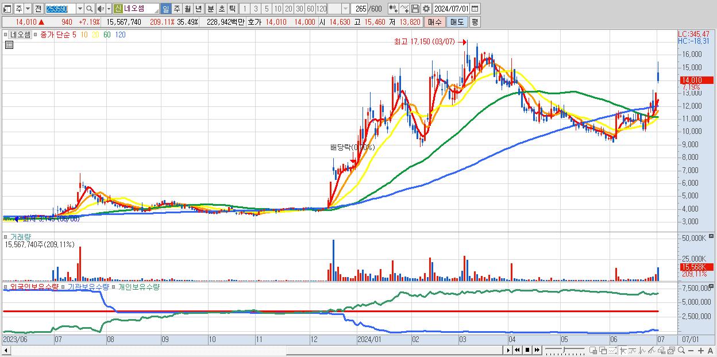Click the scrollbar left arrow at bottom
Screen dimensions: 717x357
(x=6, y=350)
